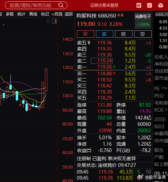Viewport: 168px width, 182px height.
Task: Click the 09:45 trade row at 119.18
Action: [x=114, y=172]
